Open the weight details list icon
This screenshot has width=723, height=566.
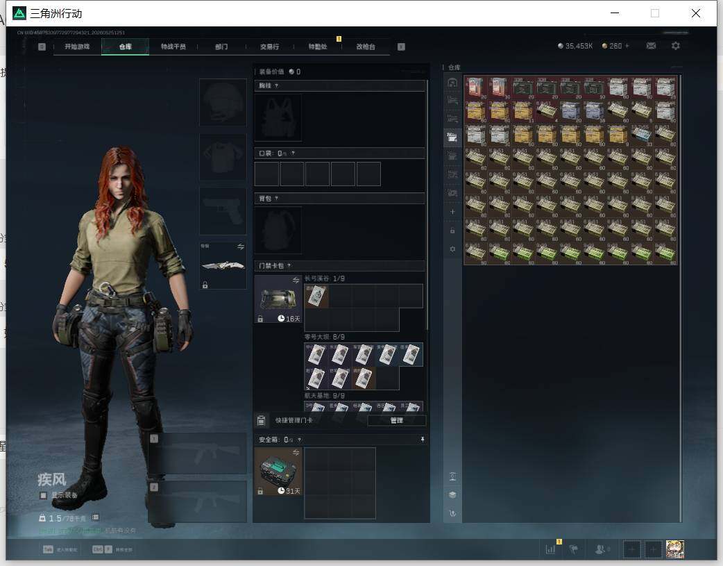[x=95, y=517]
